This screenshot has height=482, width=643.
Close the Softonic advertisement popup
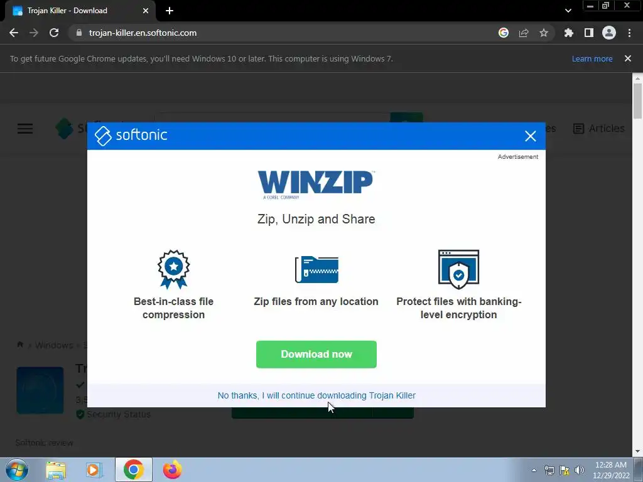[530, 136]
